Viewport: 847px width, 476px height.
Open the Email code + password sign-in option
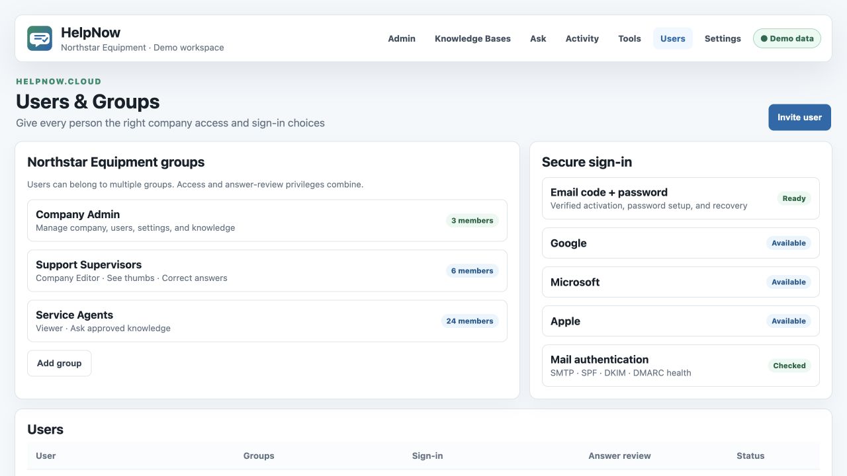pos(680,198)
